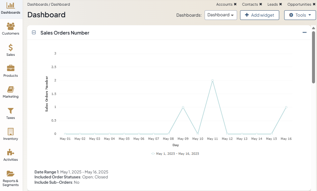Open the Opportunities pinned tab

coord(299,4)
